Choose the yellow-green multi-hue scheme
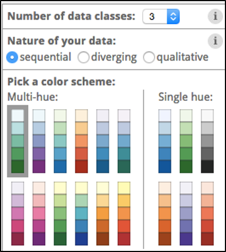226x252 pixels. [60, 214]
